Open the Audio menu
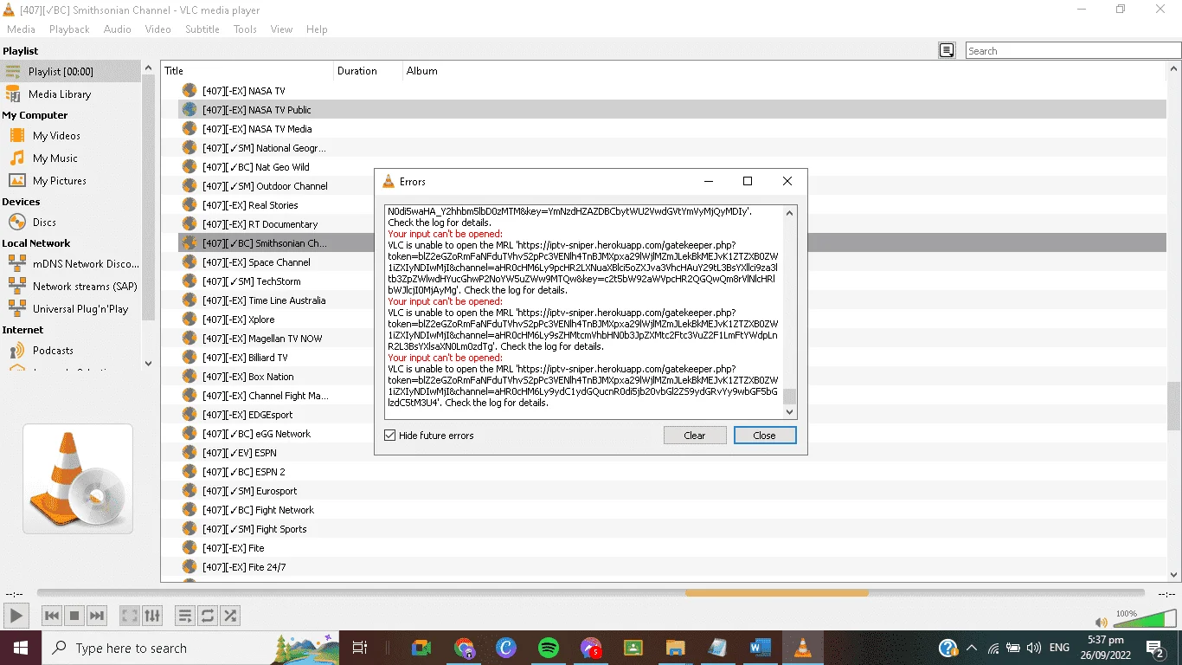The width and height of the screenshot is (1182, 665). coord(118,29)
